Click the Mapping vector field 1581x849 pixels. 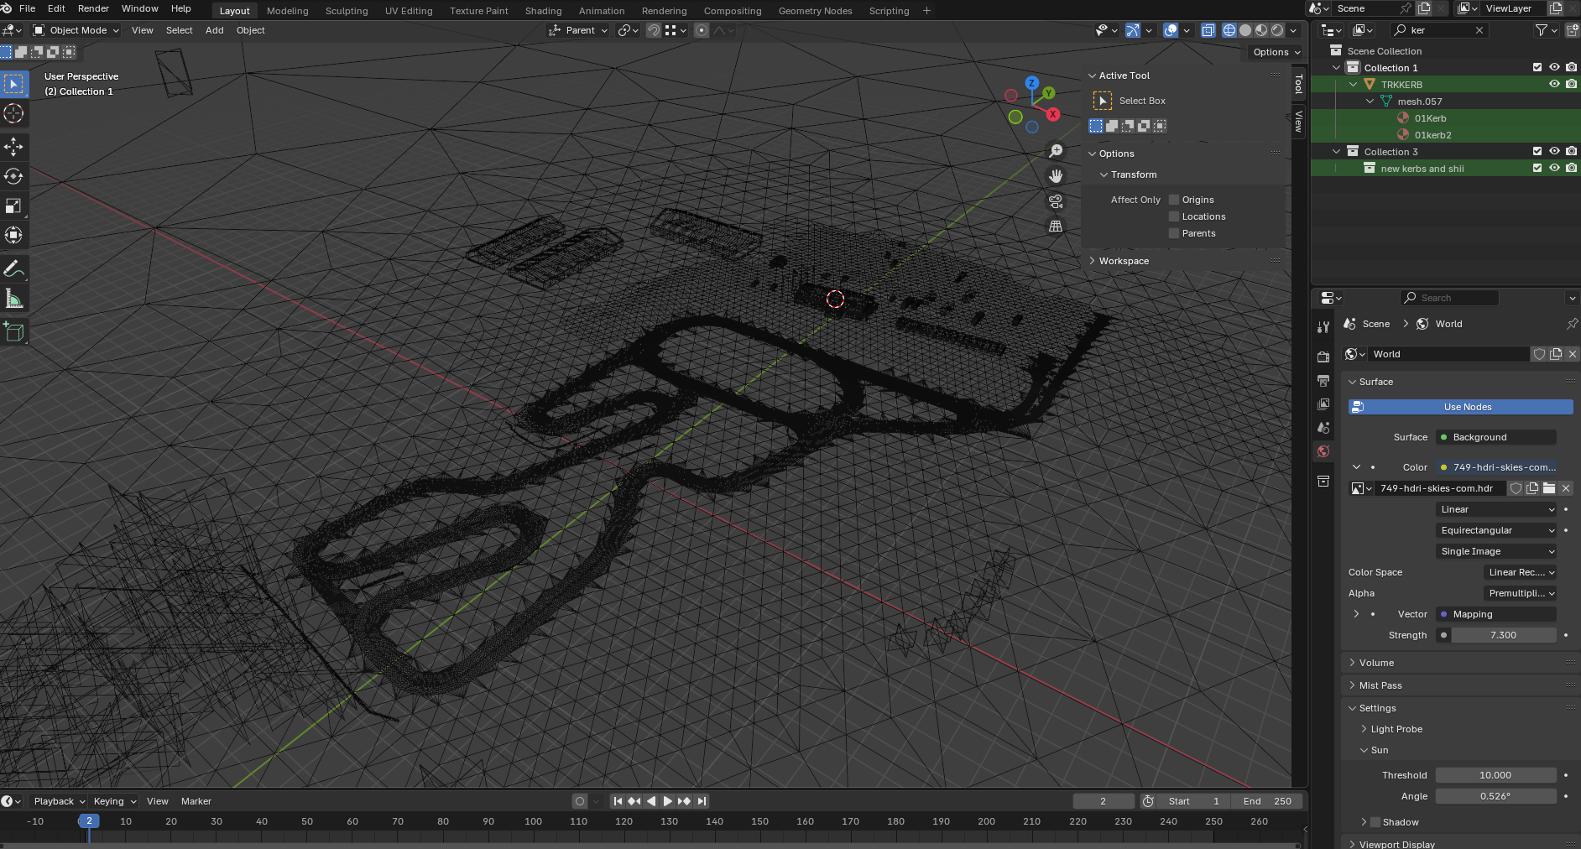tap(1496, 614)
